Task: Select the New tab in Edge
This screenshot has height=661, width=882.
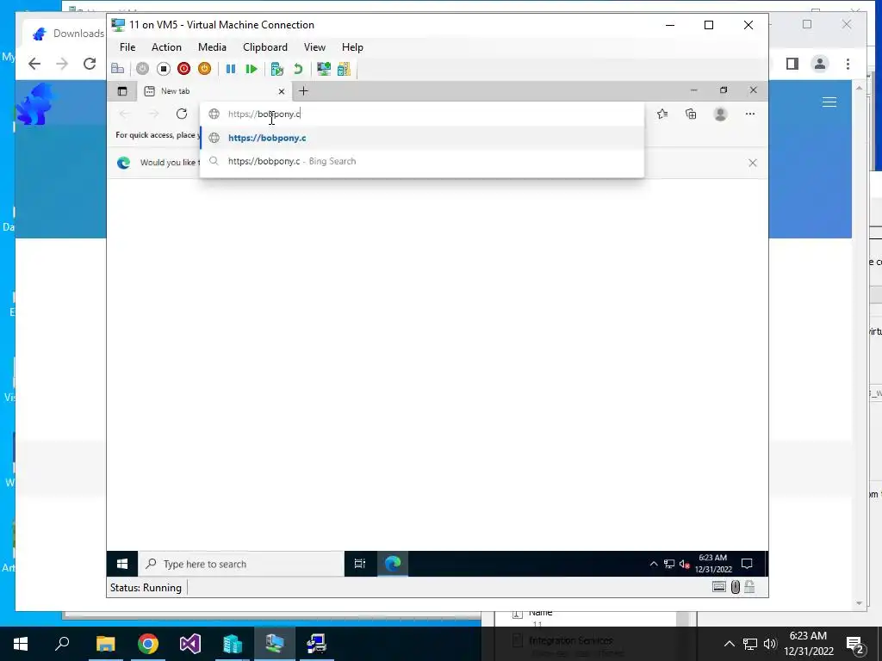Action: pyautogui.click(x=214, y=91)
